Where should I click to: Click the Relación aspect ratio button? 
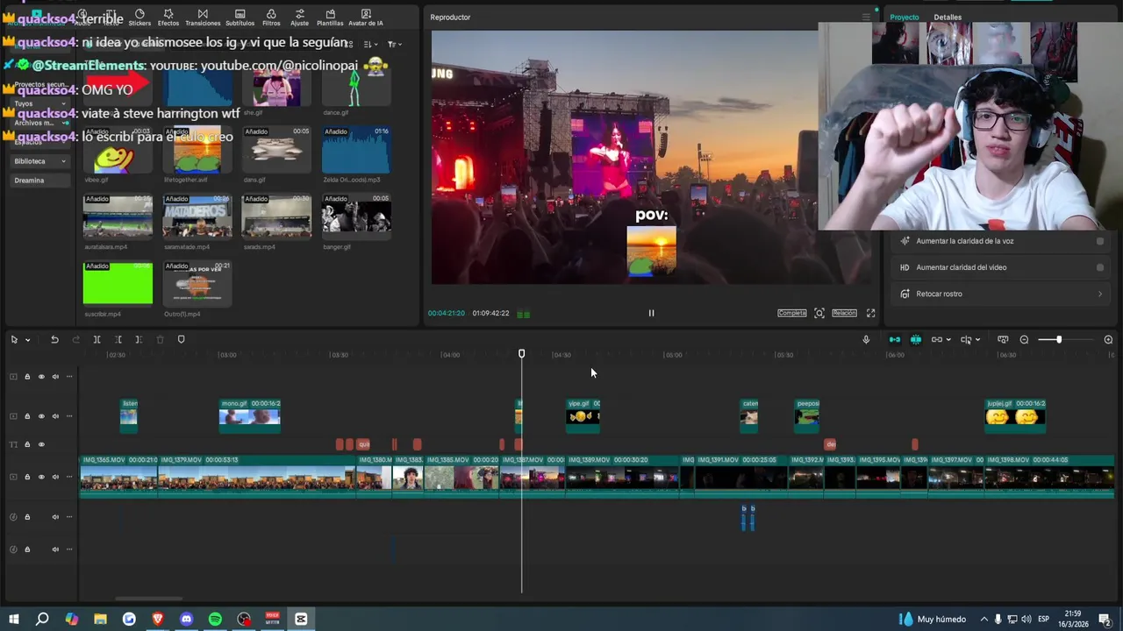(x=844, y=313)
